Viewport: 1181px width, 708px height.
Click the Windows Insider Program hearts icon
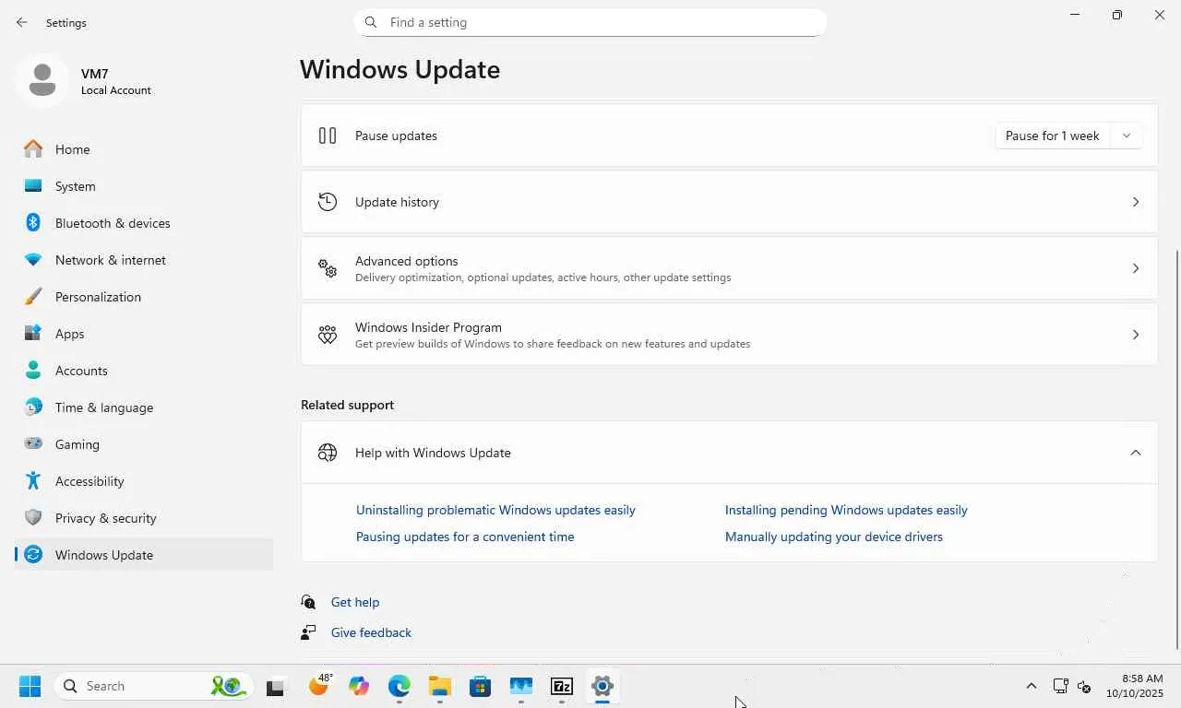328,335
